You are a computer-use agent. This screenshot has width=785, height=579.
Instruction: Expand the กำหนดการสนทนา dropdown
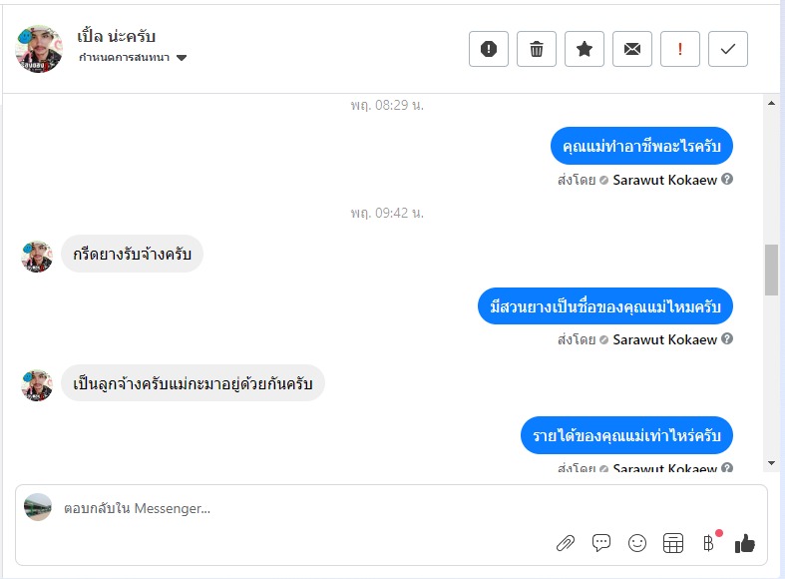pos(125,58)
